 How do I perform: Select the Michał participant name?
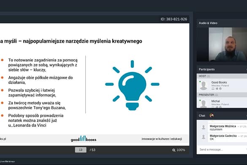coord(215,101)
